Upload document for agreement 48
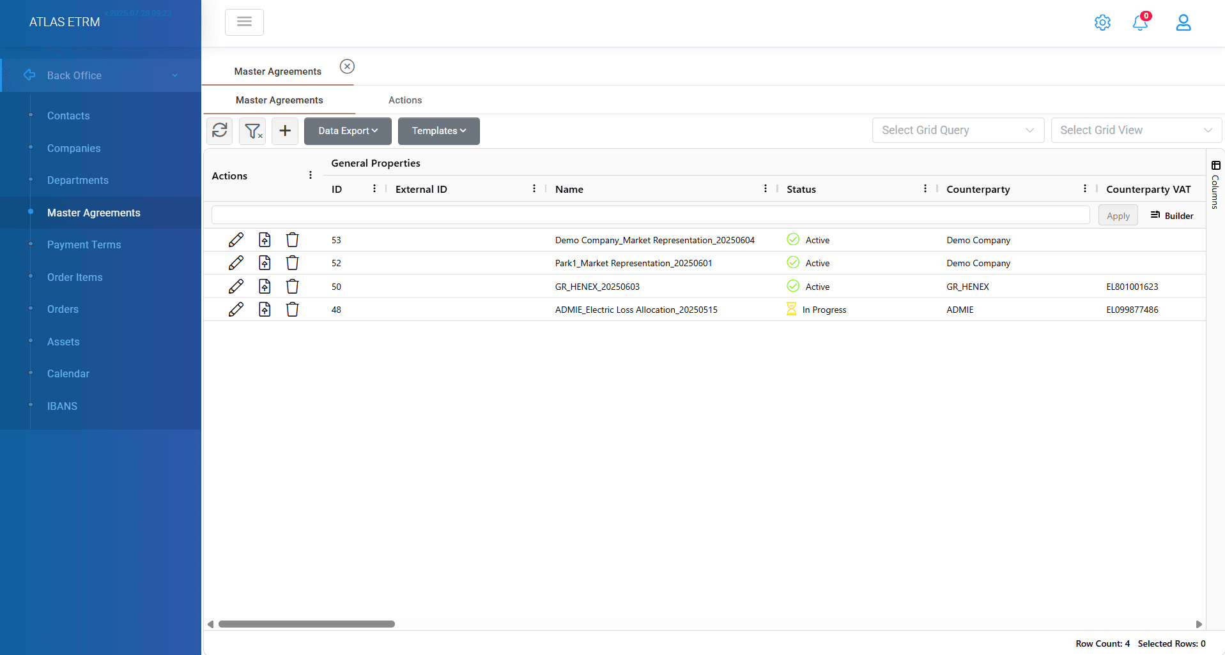Screen dimensions: 1225x655 265,310
